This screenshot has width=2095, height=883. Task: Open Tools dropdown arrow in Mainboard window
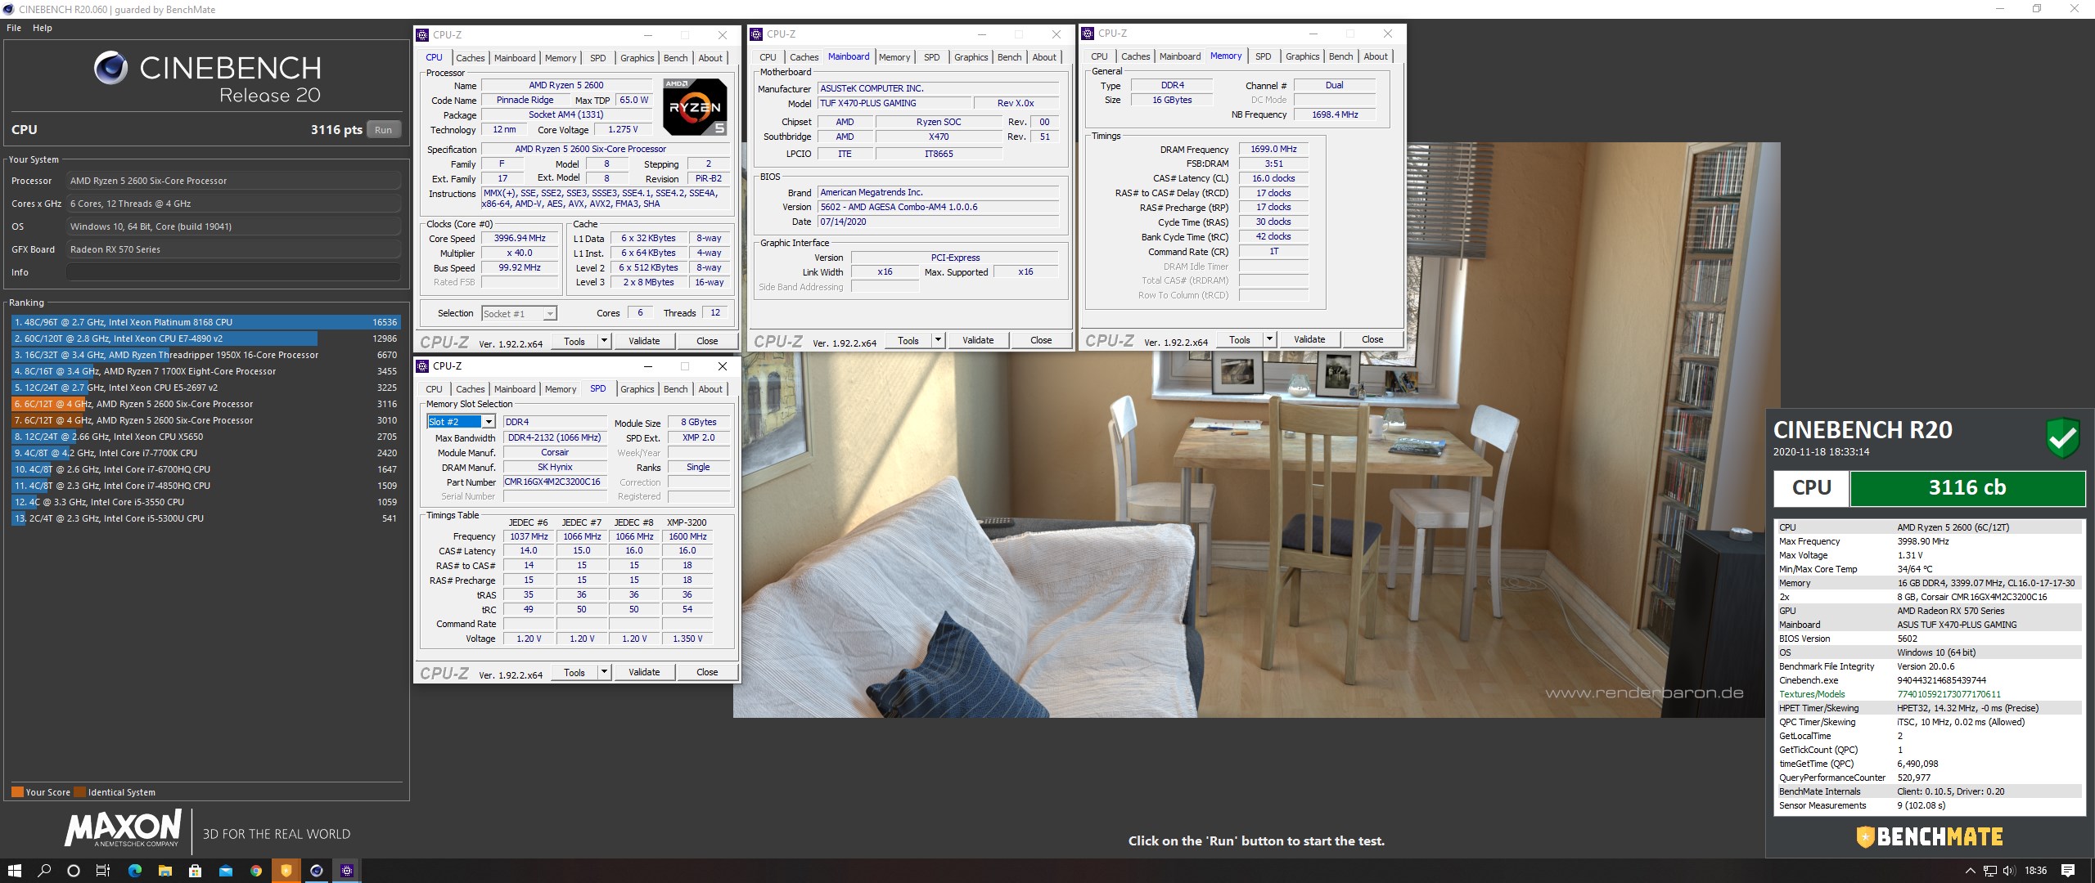[938, 340]
